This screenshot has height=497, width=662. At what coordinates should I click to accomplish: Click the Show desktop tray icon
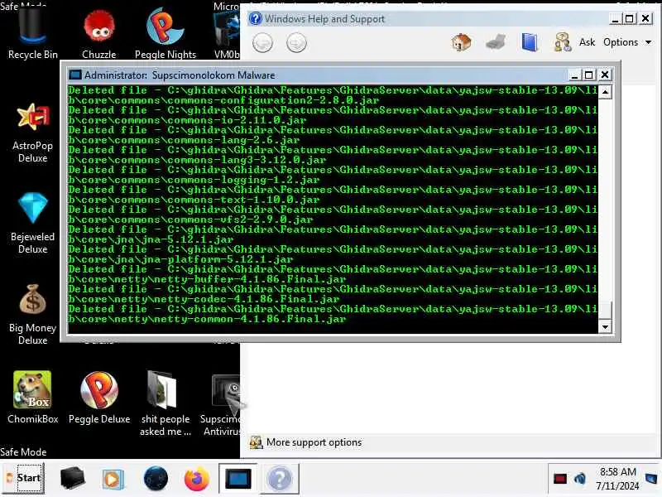pos(652,479)
